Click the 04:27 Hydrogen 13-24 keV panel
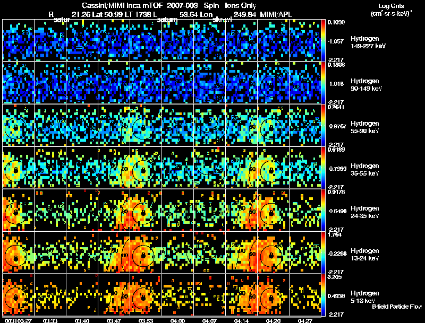 click(x=305, y=252)
